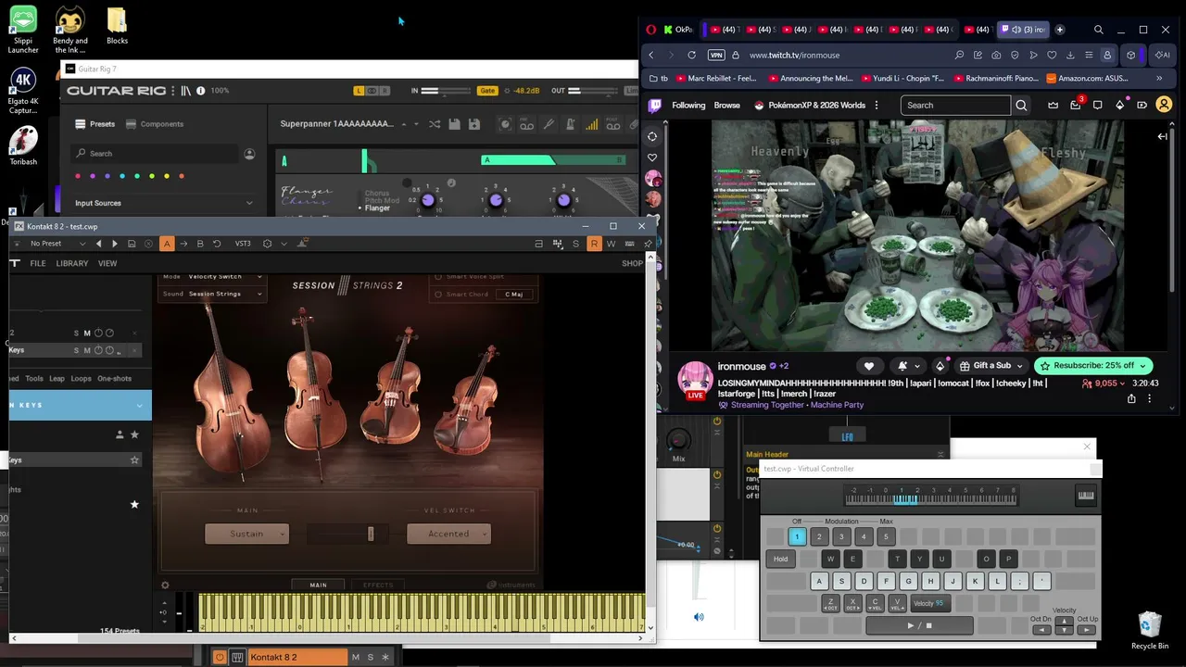The width and height of the screenshot is (1186, 667).
Task: Select A state in Kontakt toolbar
Action: (167, 244)
